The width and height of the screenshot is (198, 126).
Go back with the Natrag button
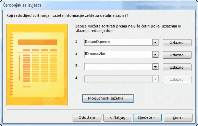(118, 117)
